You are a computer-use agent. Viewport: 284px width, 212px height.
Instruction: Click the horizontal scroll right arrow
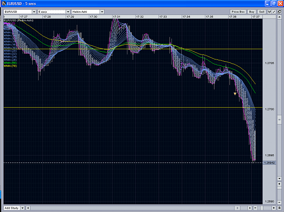pyautogui.click(x=250, y=208)
